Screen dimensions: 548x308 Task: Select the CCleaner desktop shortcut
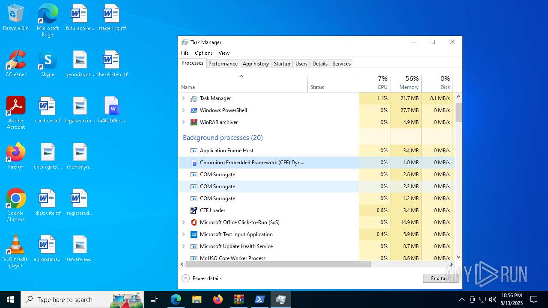(16, 64)
